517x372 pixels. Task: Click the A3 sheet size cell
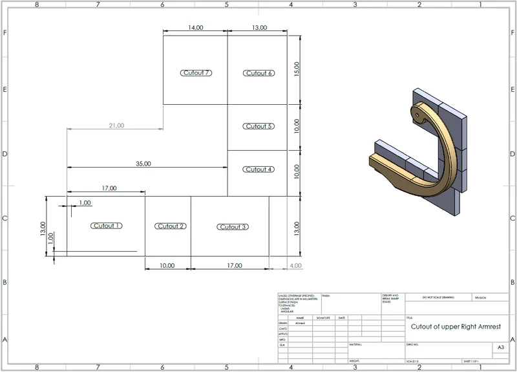tap(500, 347)
